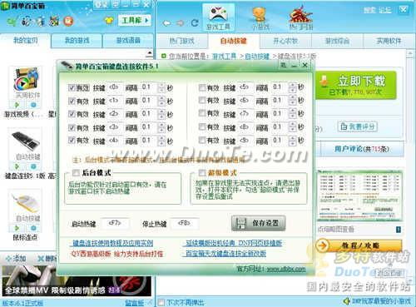Open the 热门网游 warrior icon
This screenshot has width=416, height=307.
tap(300, 14)
